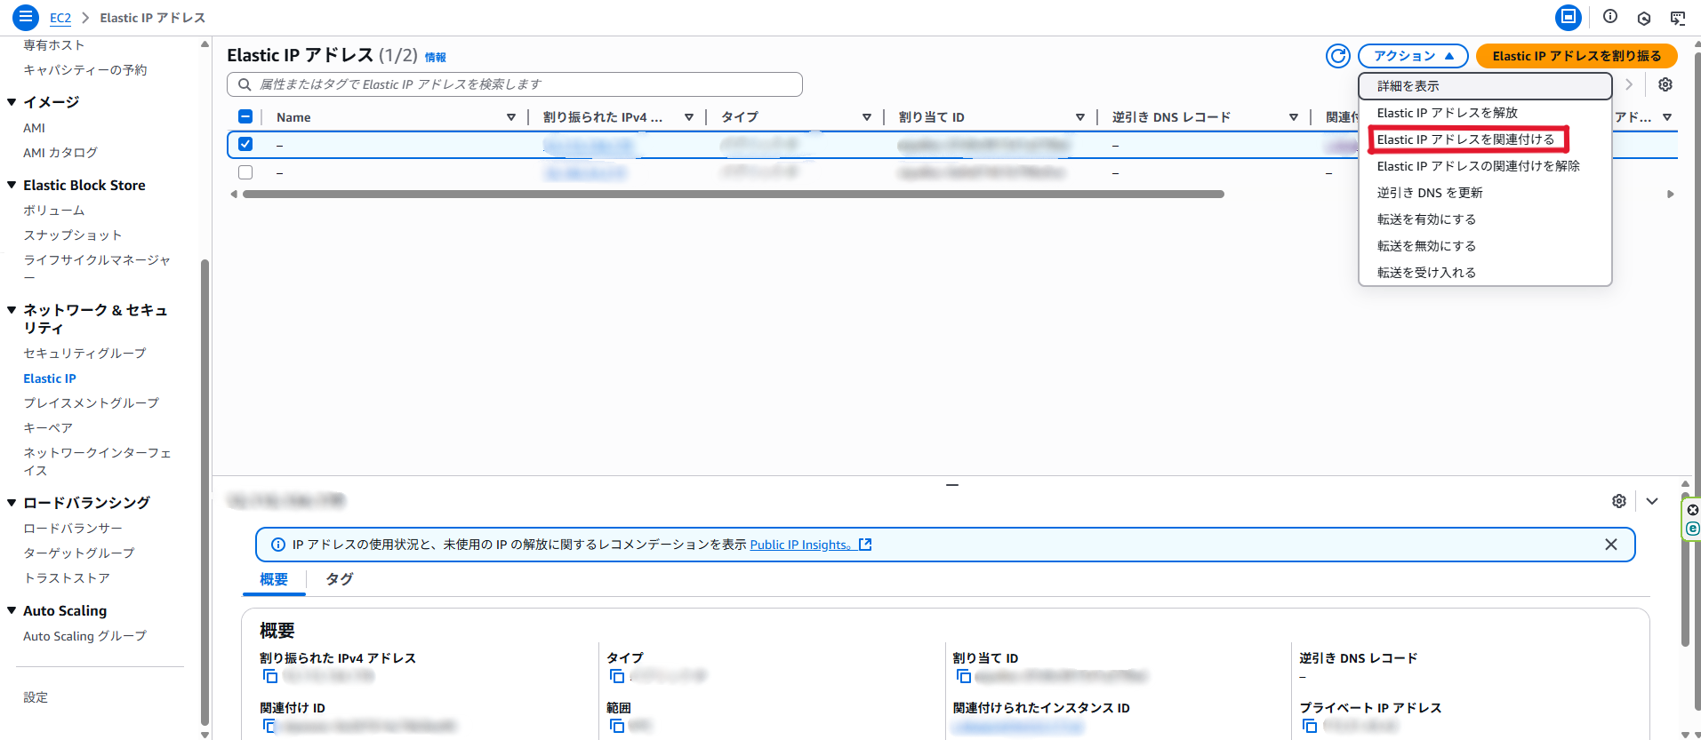Sort by type column arrow
Image resolution: width=1701 pixels, height=740 pixels.
(x=867, y=117)
